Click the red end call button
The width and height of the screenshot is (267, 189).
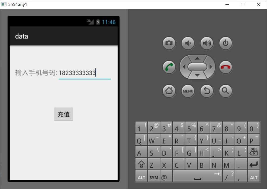(x=226, y=67)
